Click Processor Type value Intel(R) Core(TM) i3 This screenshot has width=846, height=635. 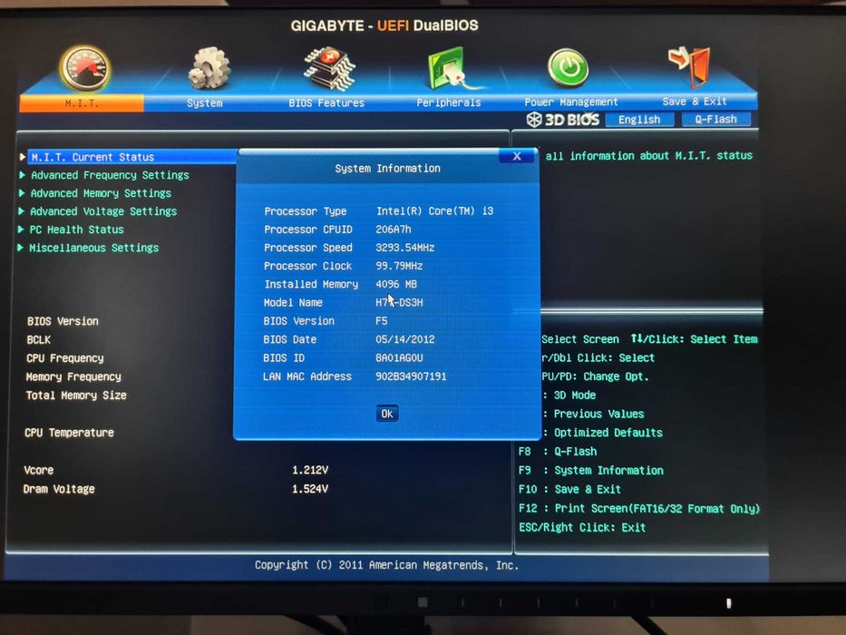coord(435,211)
